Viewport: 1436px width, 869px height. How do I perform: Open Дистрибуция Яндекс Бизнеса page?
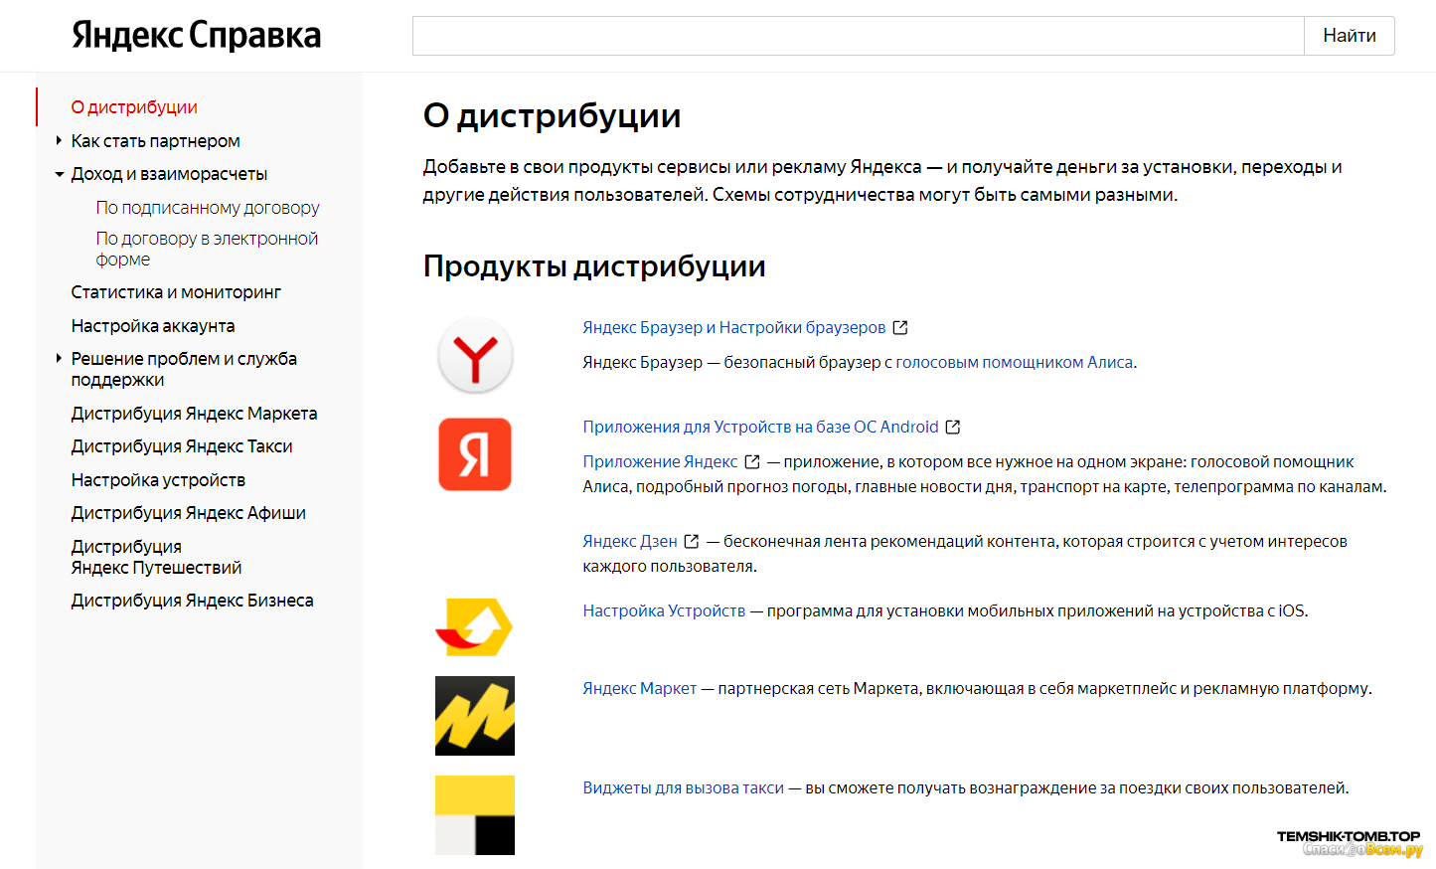192,601
